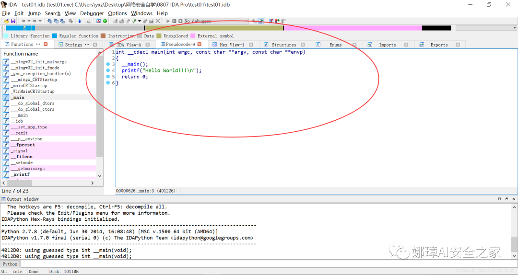Screen dimensions: 518x275
Task: Switch to the Exports tab
Action: point(439,45)
